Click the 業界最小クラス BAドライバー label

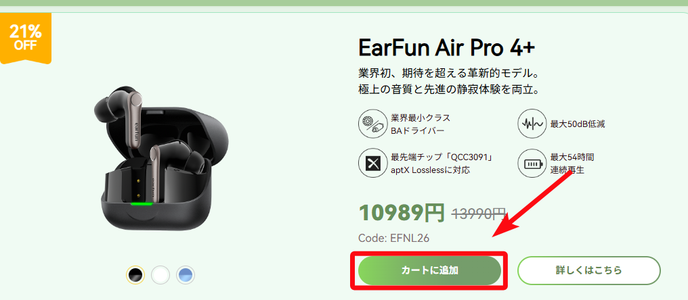click(x=421, y=124)
